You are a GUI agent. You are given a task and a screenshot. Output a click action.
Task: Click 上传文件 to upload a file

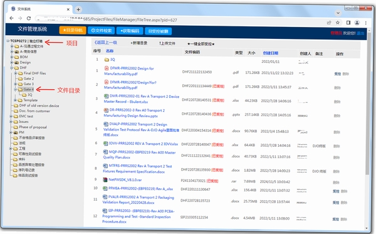tap(167, 43)
